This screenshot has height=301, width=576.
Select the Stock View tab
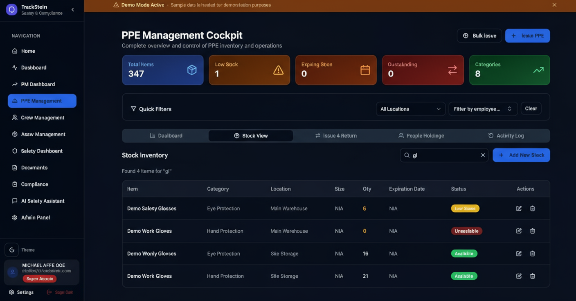(x=251, y=136)
